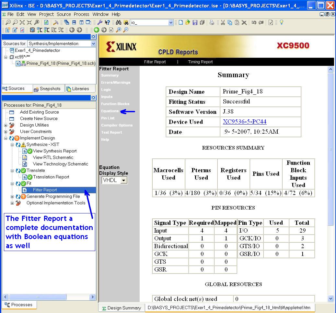Switch to the Processes tab

click(x=19, y=305)
